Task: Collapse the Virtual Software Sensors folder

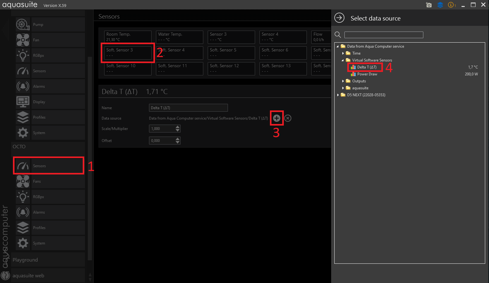Action: click(343, 60)
